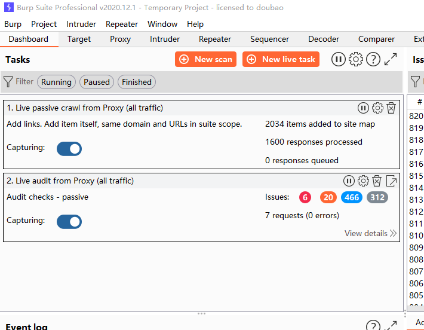
Task: Switch to the Comparer tab
Action: [376, 39]
